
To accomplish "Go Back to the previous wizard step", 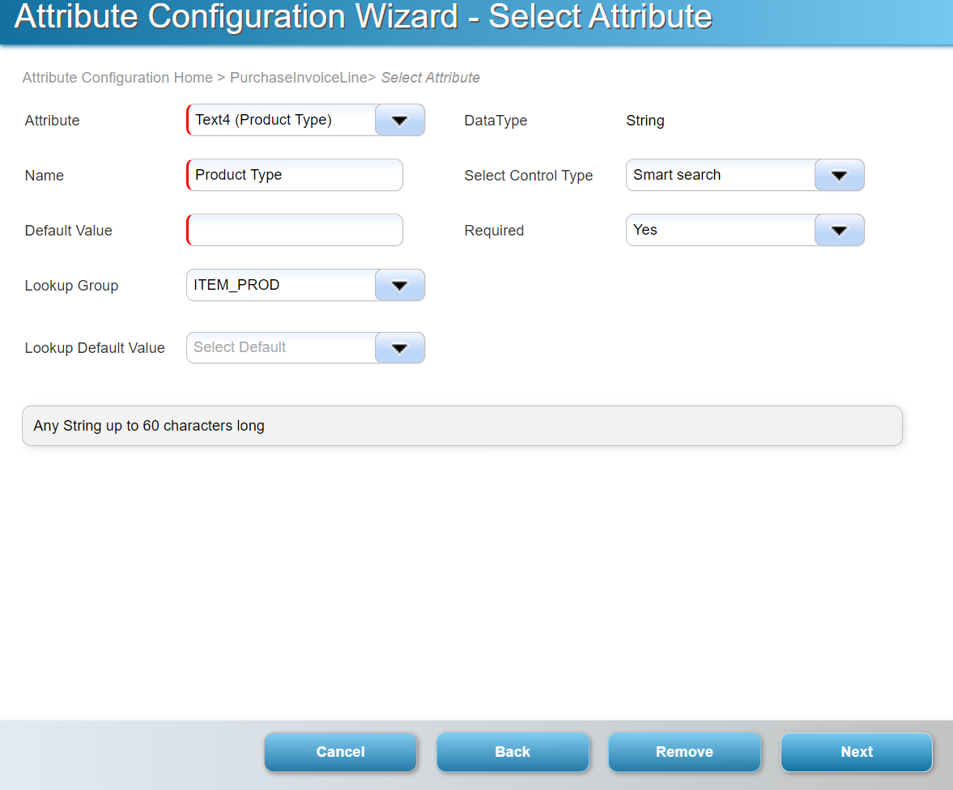I will tap(513, 752).
